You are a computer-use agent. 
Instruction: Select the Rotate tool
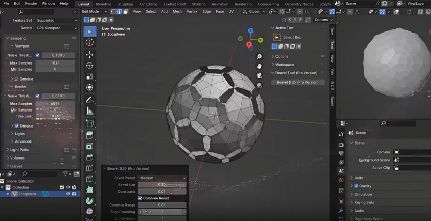89,66
